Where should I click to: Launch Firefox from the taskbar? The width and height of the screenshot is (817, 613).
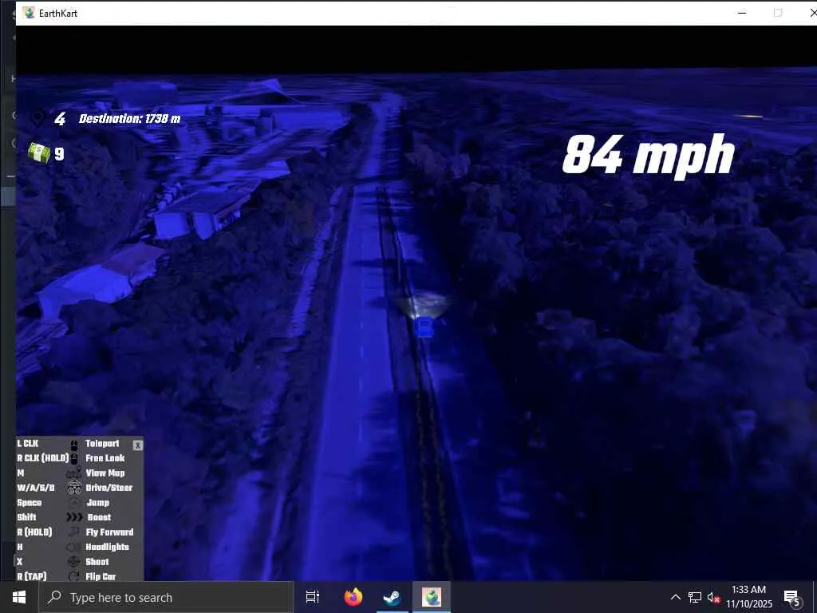(353, 597)
